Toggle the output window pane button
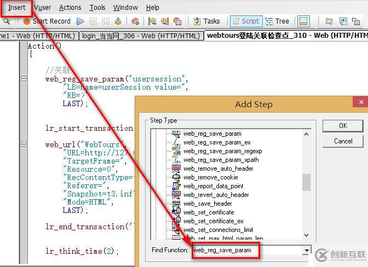368x267 pixels. 303,21
